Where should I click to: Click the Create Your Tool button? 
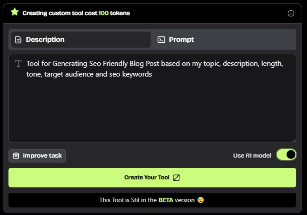tap(152, 178)
